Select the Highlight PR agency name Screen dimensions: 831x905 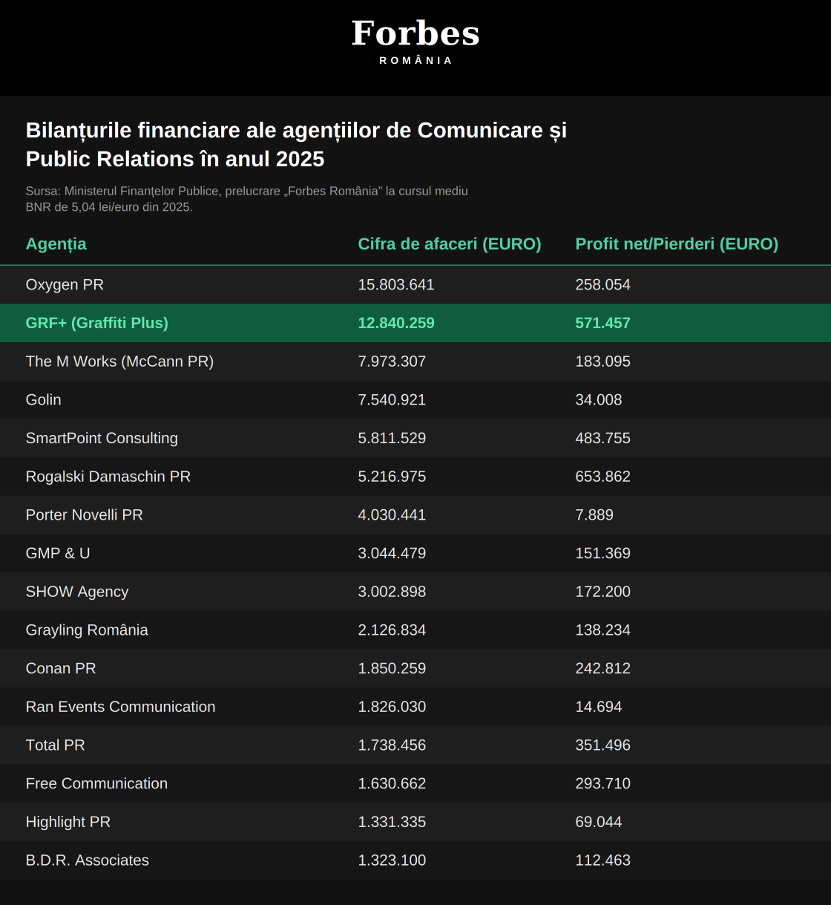coord(68,822)
